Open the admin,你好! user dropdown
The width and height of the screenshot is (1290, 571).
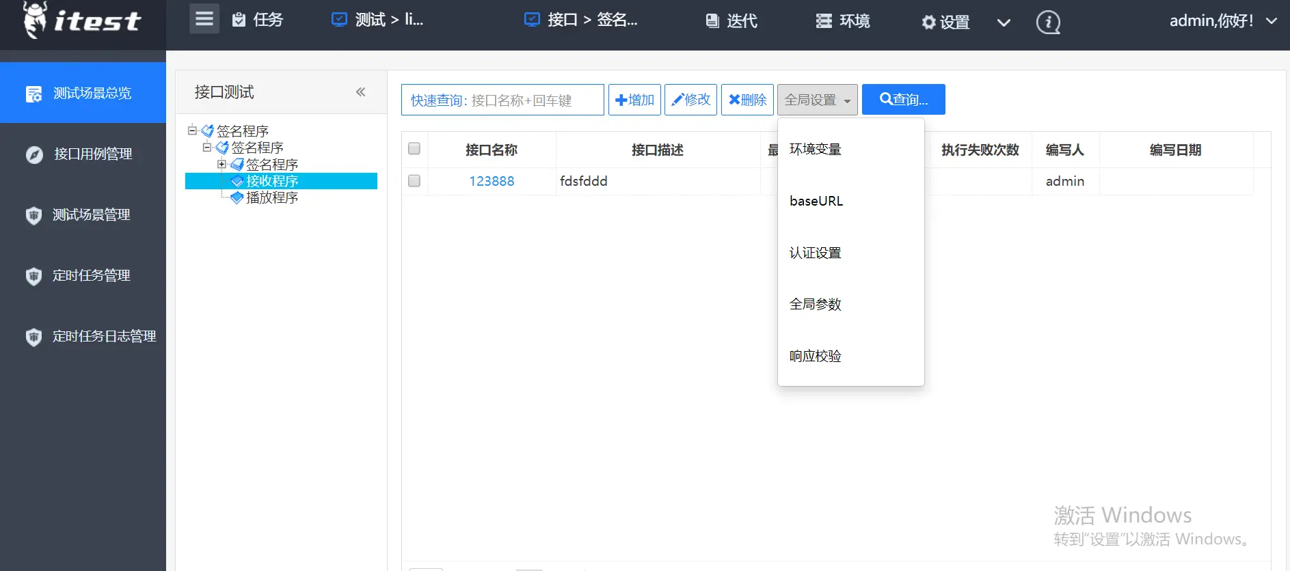coord(1223,20)
